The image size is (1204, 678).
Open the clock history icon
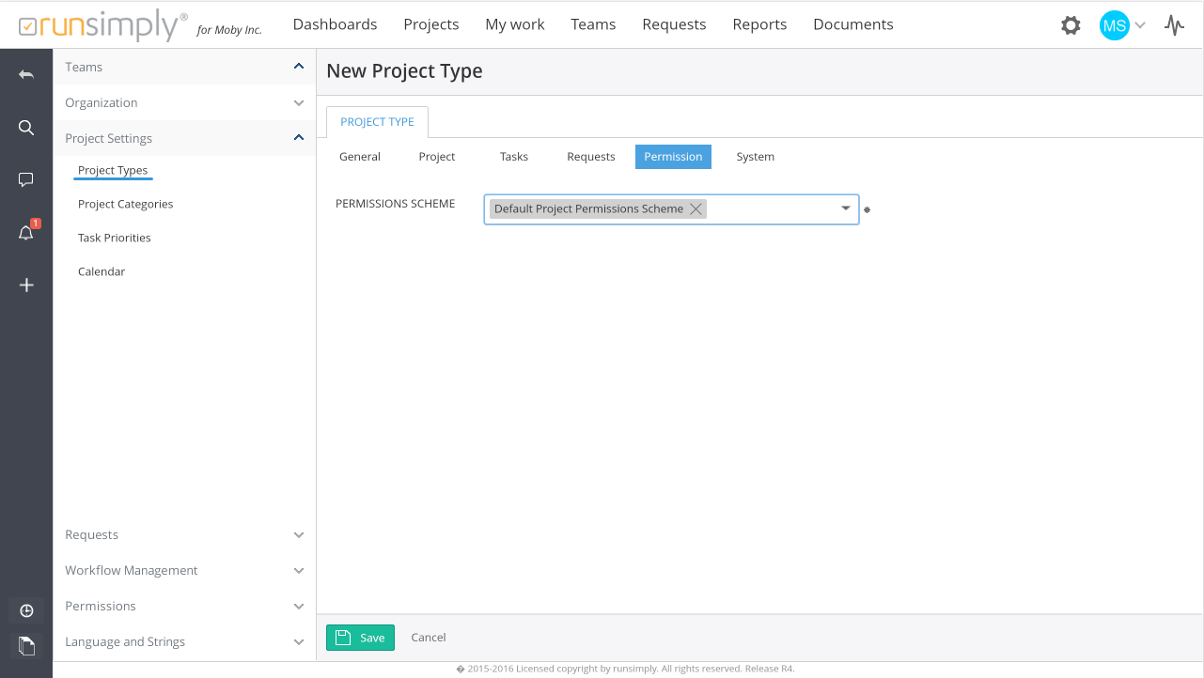pos(26,611)
